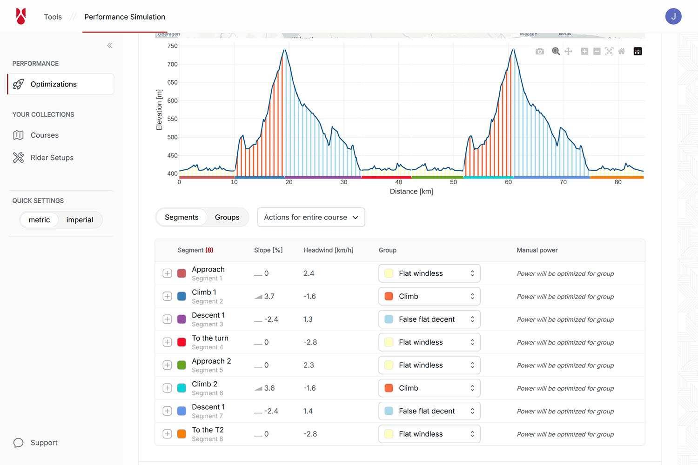Open Actions for entire course dropdown
The height and width of the screenshot is (465, 698).
[311, 217]
